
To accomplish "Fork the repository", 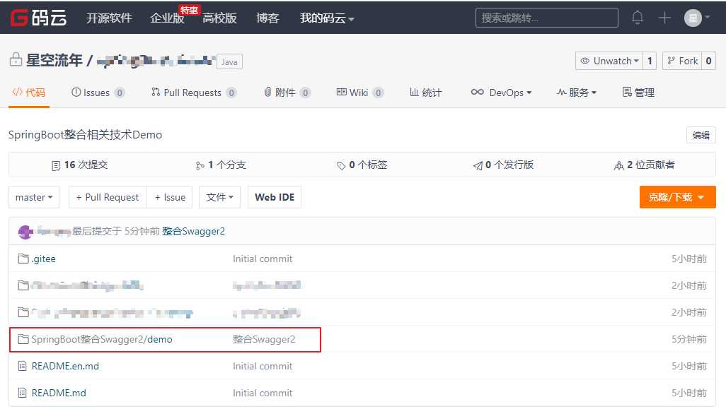I will coord(682,61).
